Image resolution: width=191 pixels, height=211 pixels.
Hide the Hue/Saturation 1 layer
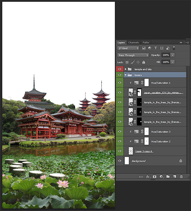[x=119, y=82]
